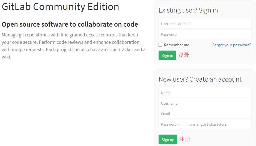This screenshot has height=146, width=256.
Task: Click the green Sign in button
Action: [167, 55]
